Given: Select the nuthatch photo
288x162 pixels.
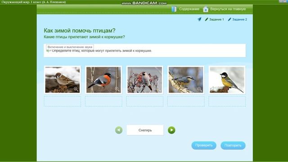Looking at the screenshot, I should tap(186, 80).
